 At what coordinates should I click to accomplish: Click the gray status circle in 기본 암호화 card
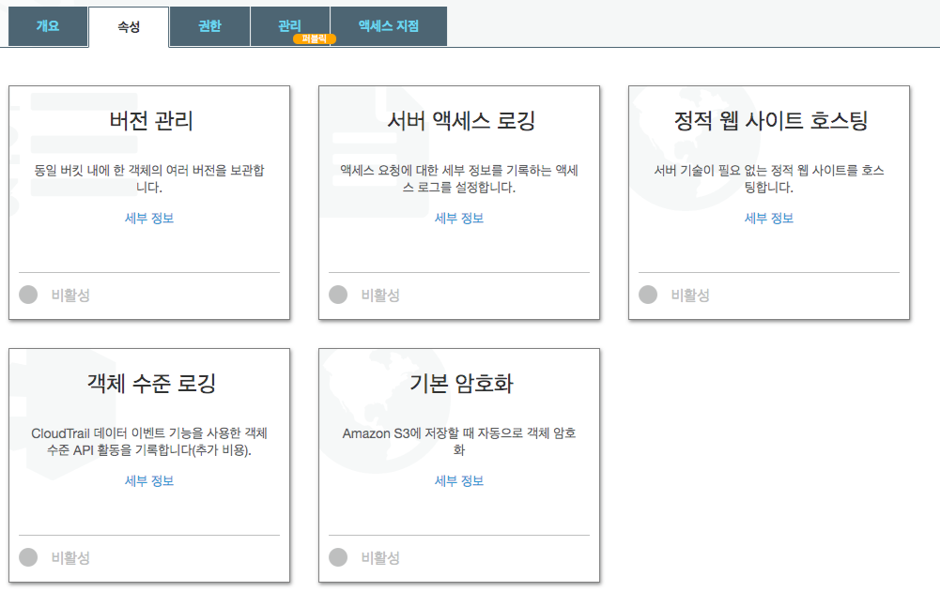338,557
